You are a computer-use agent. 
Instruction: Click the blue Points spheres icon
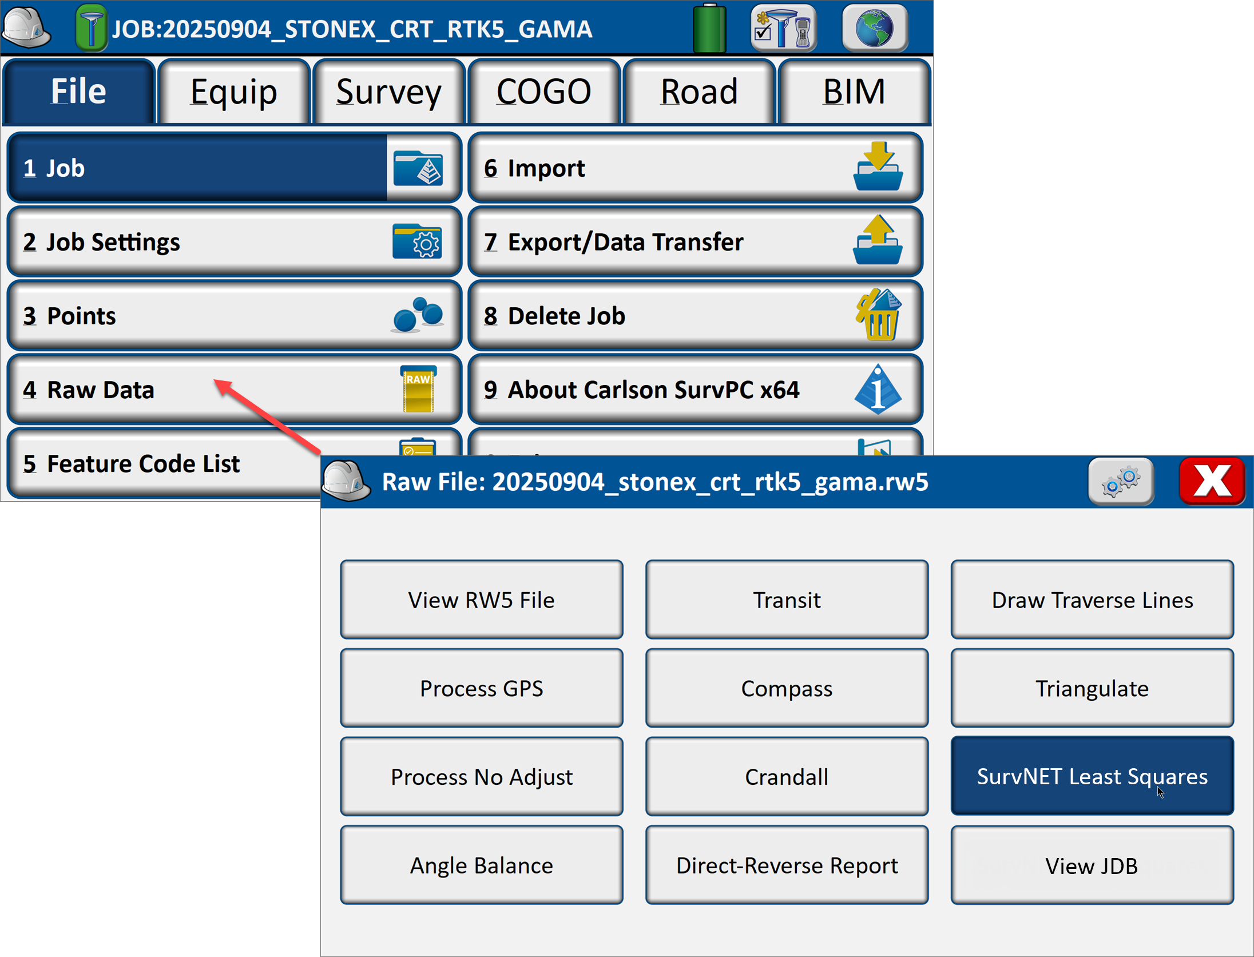click(418, 315)
